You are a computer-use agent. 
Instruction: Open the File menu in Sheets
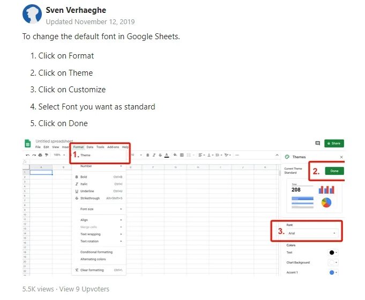pos(38,147)
